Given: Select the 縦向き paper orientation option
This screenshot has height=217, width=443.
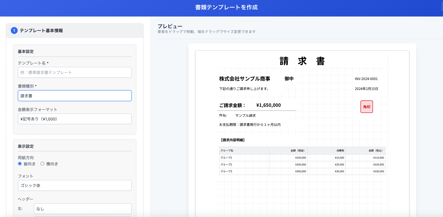Looking at the screenshot, I should (20, 163).
